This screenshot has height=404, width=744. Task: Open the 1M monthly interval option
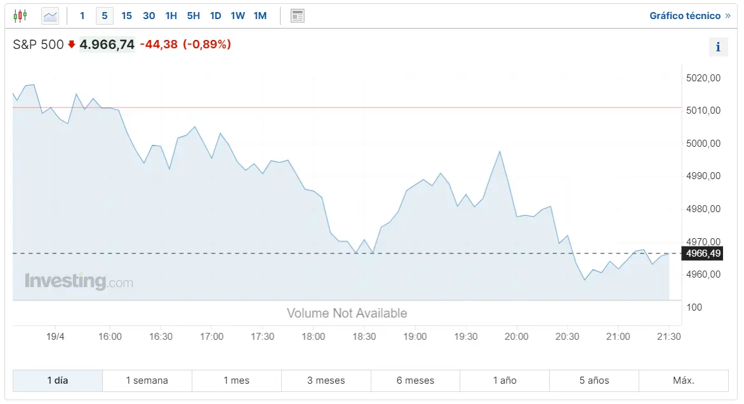pyautogui.click(x=260, y=15)
